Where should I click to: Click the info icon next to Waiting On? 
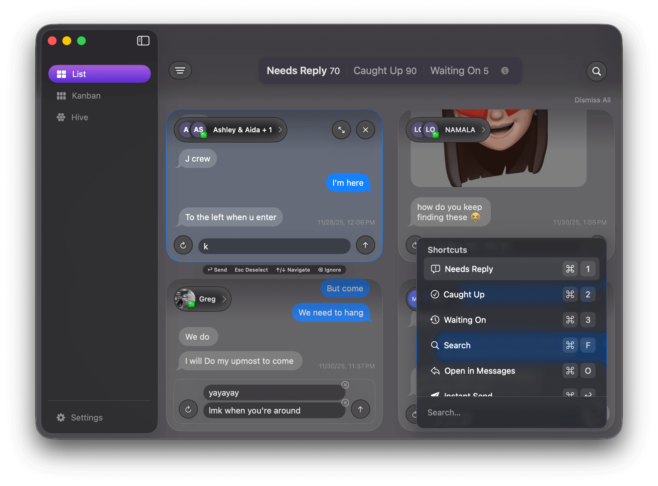pyautogui.click(x=505, y=71)
